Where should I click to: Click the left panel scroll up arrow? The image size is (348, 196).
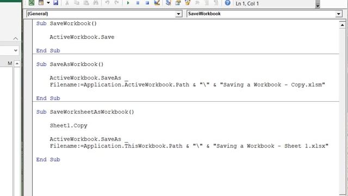(x=17, y=64)
